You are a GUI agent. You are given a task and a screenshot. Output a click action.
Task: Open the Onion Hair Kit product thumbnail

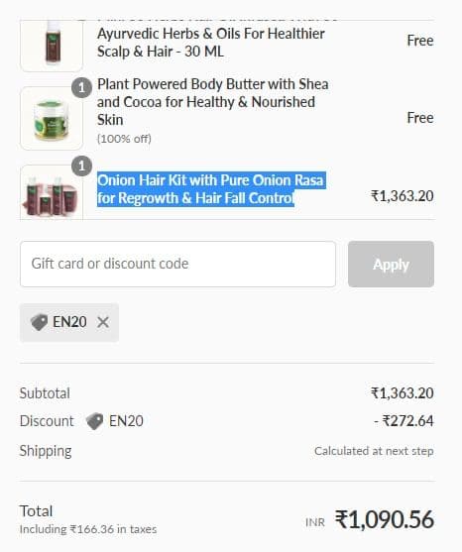pyautogui.click(x=52, y=192)
